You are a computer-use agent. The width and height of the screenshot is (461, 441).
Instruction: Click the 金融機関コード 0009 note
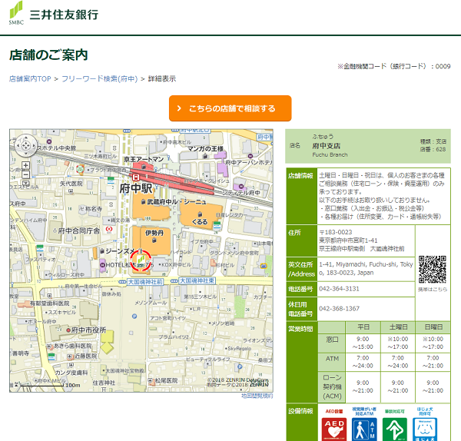click(x=394, y=66)
